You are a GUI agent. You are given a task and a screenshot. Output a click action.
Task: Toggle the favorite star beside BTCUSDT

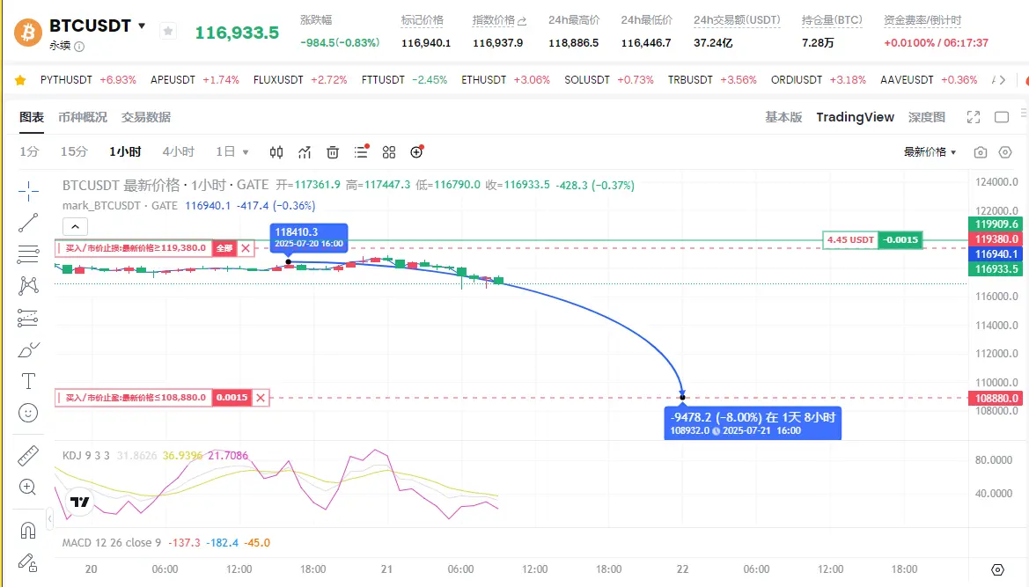[168, 31]
